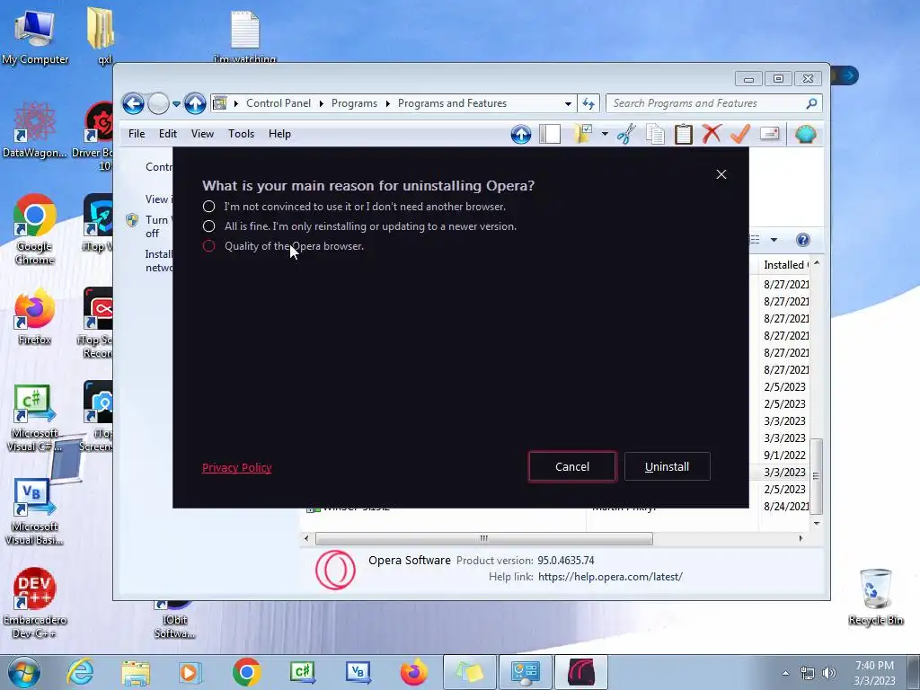The width and height of the screenshot is (920, 690).
Task: Open the Recycle Bin on desktop
Action: (x=876, y=597)
